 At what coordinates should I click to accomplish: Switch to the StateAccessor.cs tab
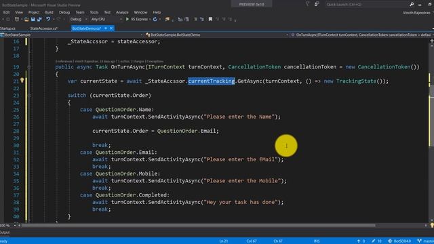(43, 28)
